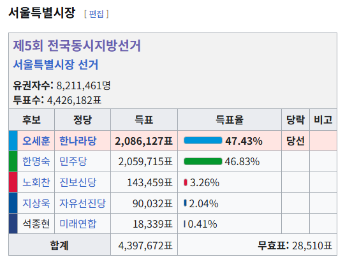Open candidate 한명숙 link
352x264 pixels.
tap(36, 161)
